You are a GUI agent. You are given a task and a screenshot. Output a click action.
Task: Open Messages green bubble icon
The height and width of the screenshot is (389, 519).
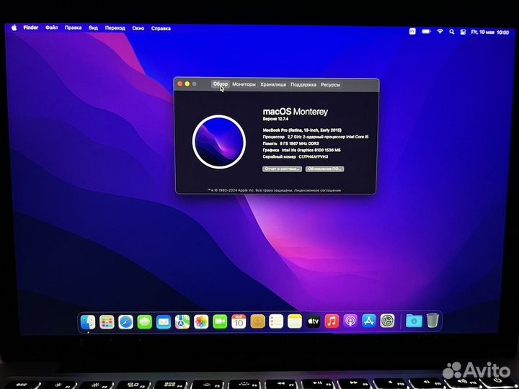click(145, 322)
